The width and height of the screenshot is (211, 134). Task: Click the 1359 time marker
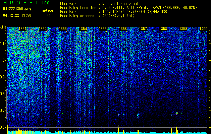click(x=183, y=29)
